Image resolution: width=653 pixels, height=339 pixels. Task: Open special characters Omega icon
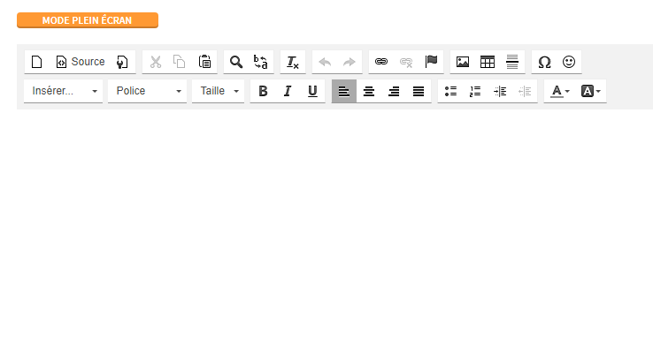[x=544, y=62]
